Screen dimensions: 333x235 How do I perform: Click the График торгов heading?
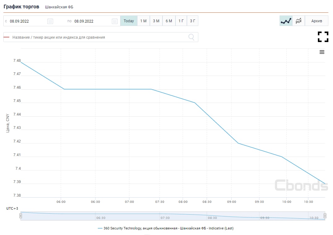tap(21, 6)
